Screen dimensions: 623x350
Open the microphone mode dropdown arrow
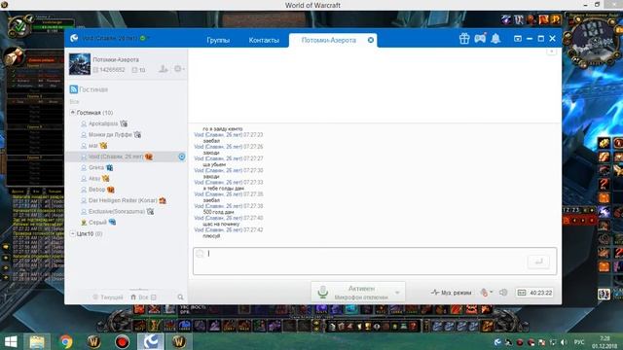click(397, 293)
